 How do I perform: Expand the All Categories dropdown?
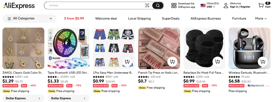[x=30, y=18]
